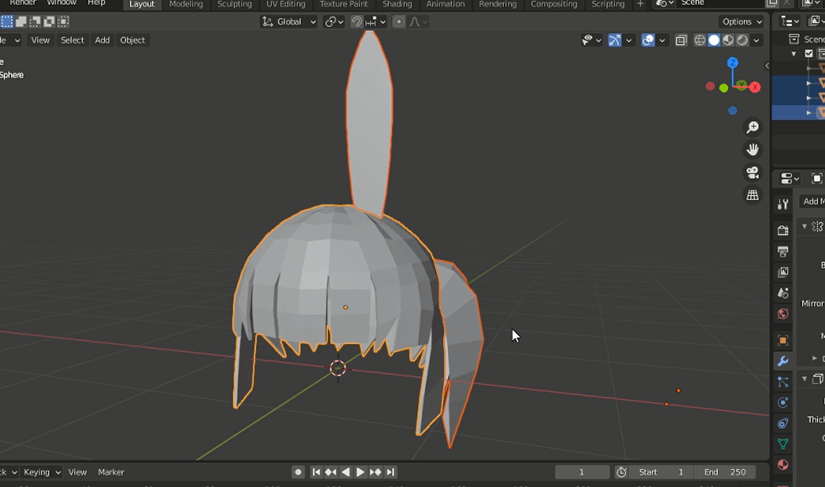Play the animation forward
Screen dimensions: 825x487
[x=360, y=472]
